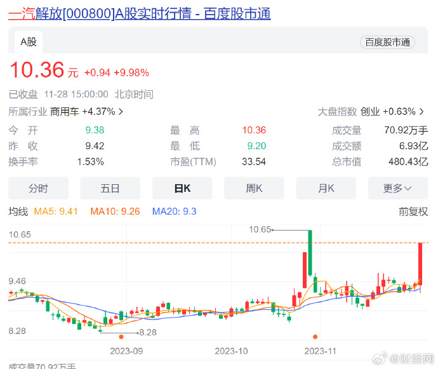Click the 市盈(TTM) value 33.54
This screenshot has width=438, height=369.
[254, 162]
